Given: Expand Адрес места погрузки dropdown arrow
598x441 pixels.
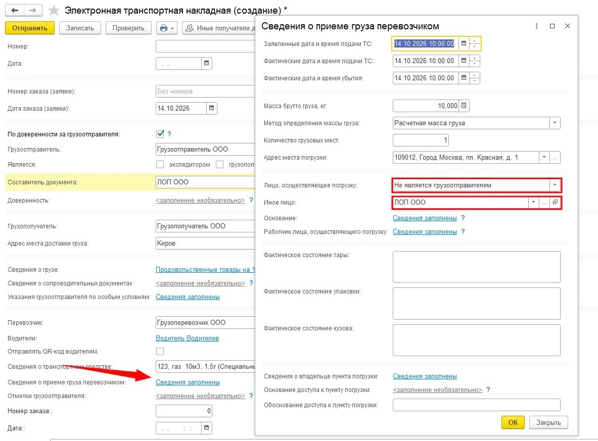Looking at the screenshot, I should [x=544, y=158].
